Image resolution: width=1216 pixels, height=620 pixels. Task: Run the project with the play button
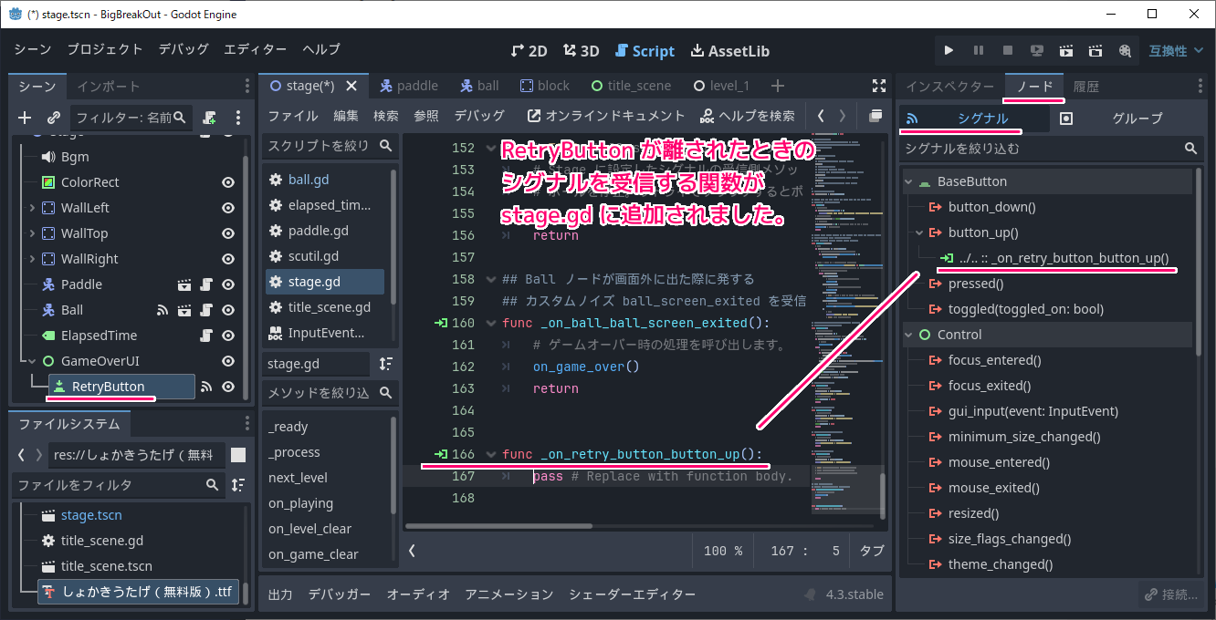pos(949,50)
